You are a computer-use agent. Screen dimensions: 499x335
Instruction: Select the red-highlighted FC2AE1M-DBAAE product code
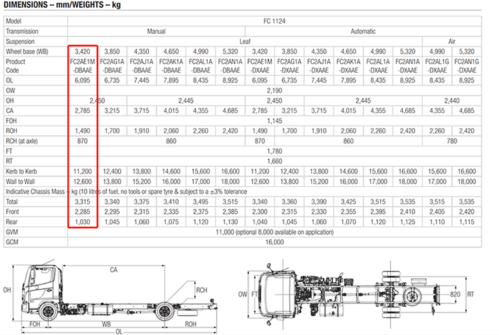coord(82,66)
